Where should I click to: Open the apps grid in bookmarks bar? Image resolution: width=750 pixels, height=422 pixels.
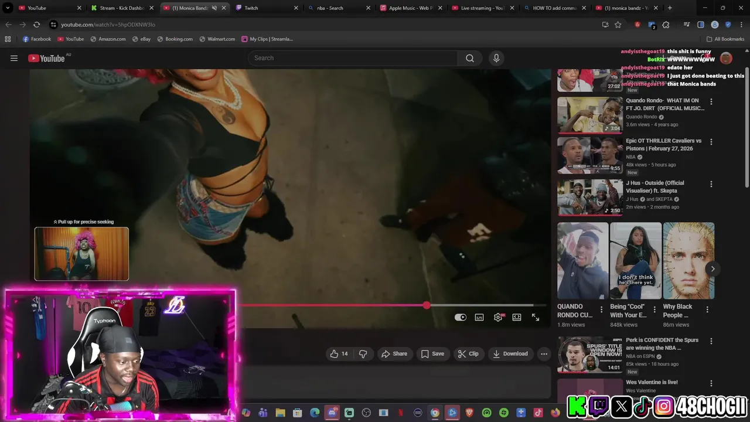(x=8, y=39)
